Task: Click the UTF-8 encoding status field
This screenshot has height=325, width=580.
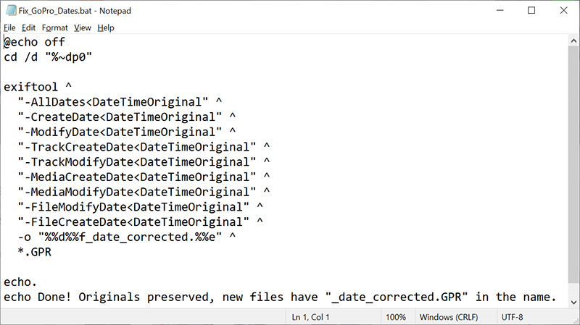Action: pyautogui.click(x=513, y=317)
